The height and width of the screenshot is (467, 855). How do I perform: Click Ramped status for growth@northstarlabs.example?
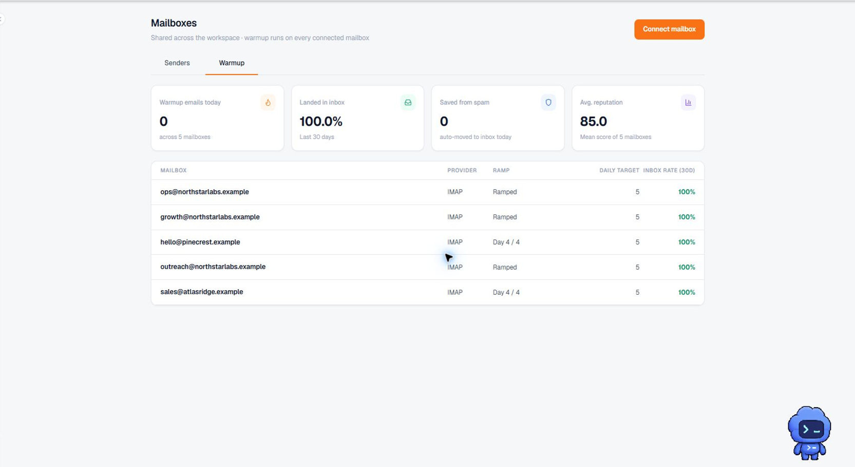tap(505, 217)
